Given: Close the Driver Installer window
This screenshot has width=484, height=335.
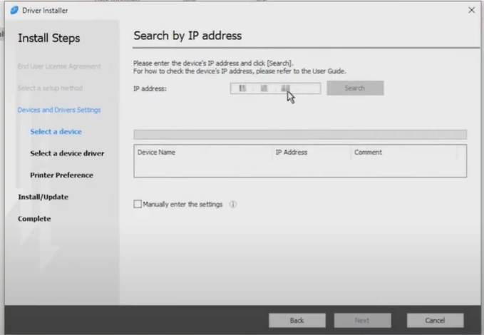Looking at the screenshot, I should coord(471,10).
